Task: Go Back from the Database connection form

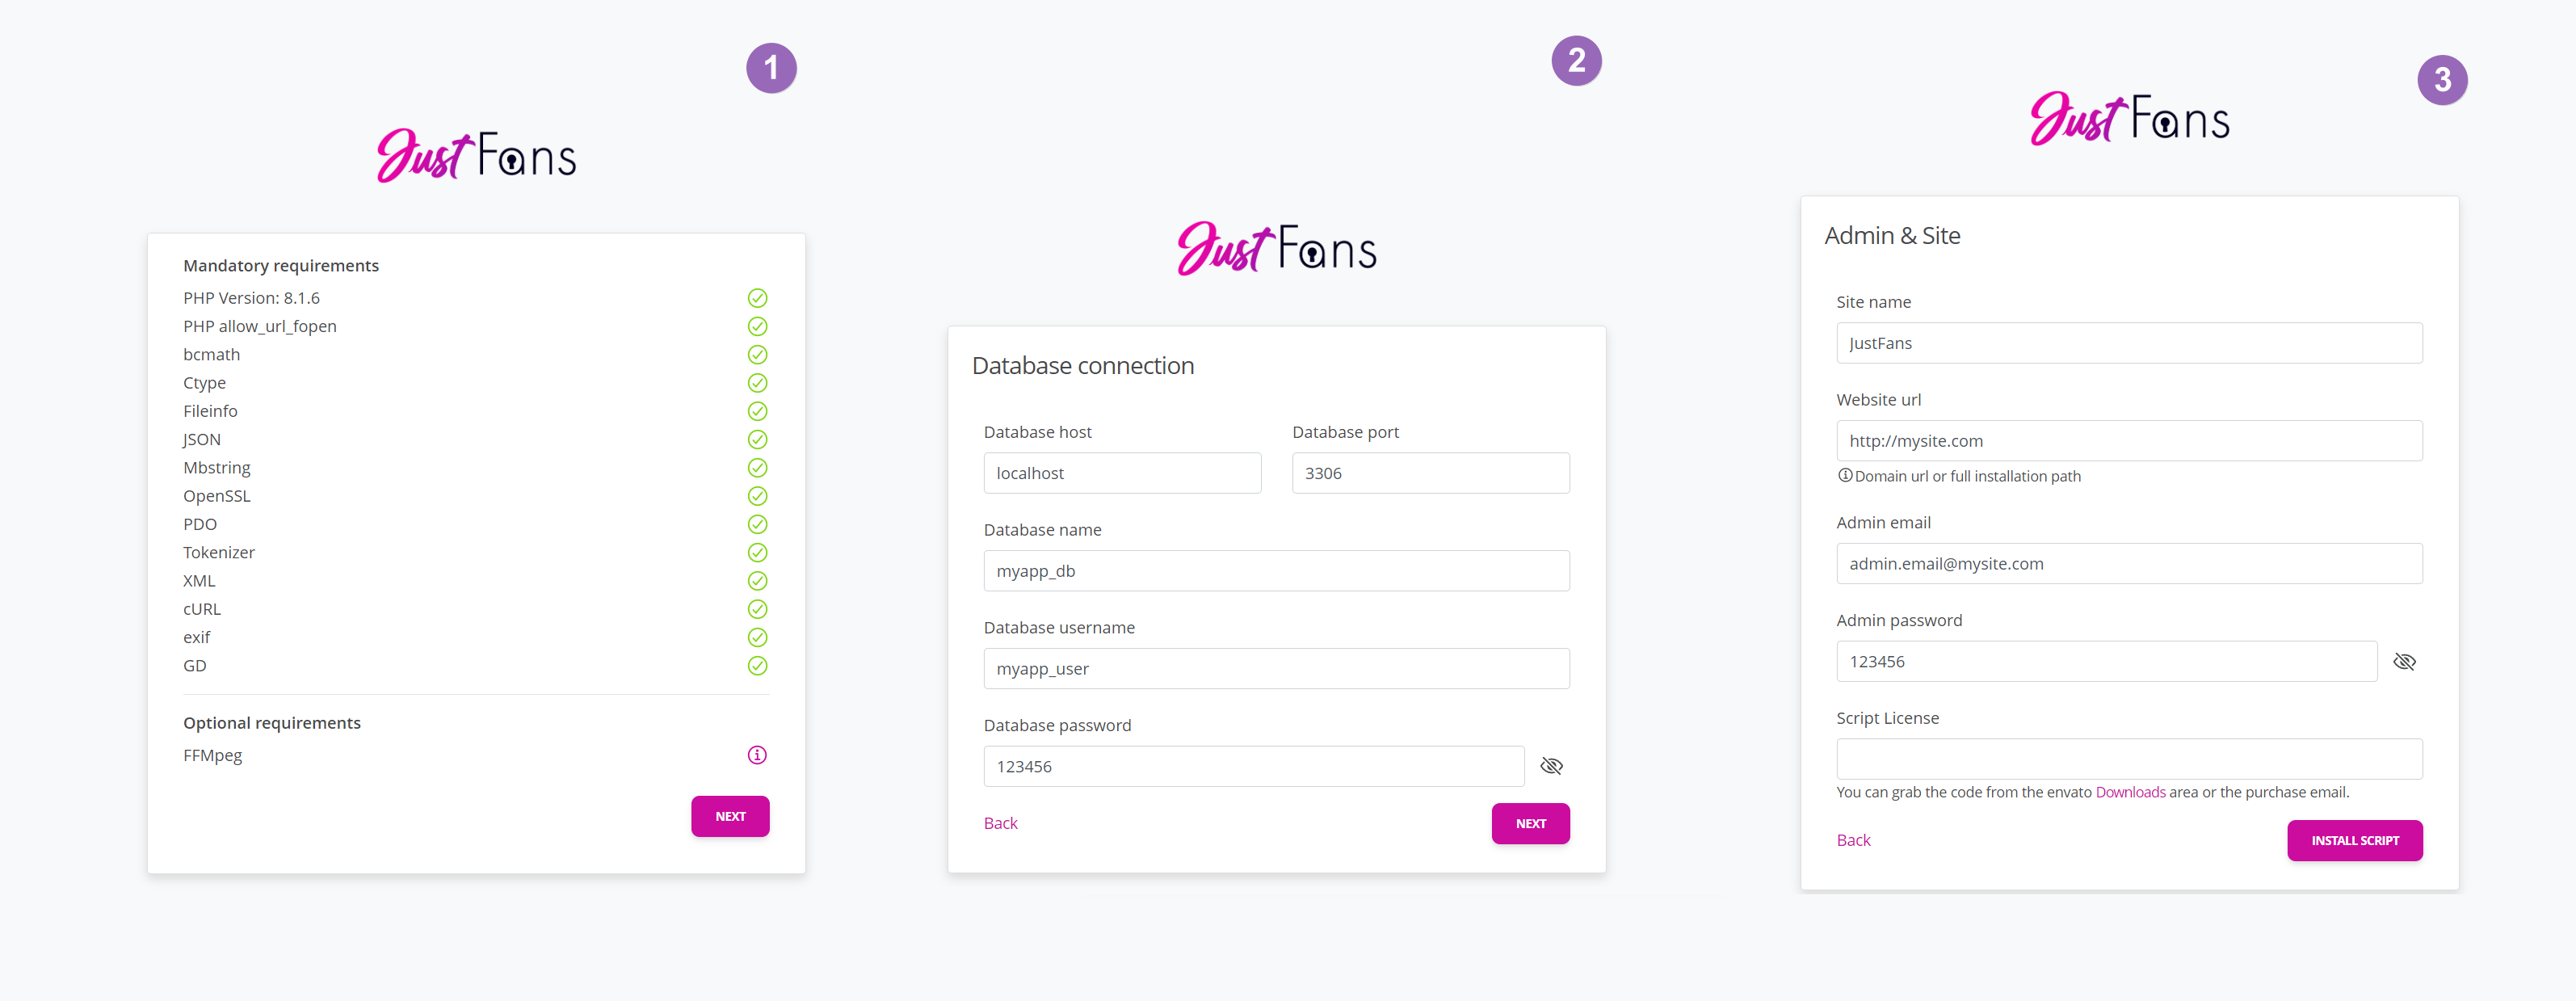Action: (x=1000, y=823)
